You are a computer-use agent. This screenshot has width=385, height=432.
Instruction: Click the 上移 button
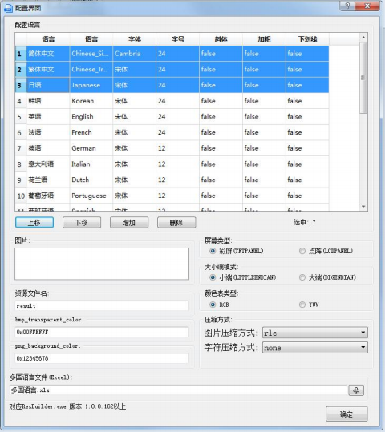pyautogui.click(x=34, y=222)
